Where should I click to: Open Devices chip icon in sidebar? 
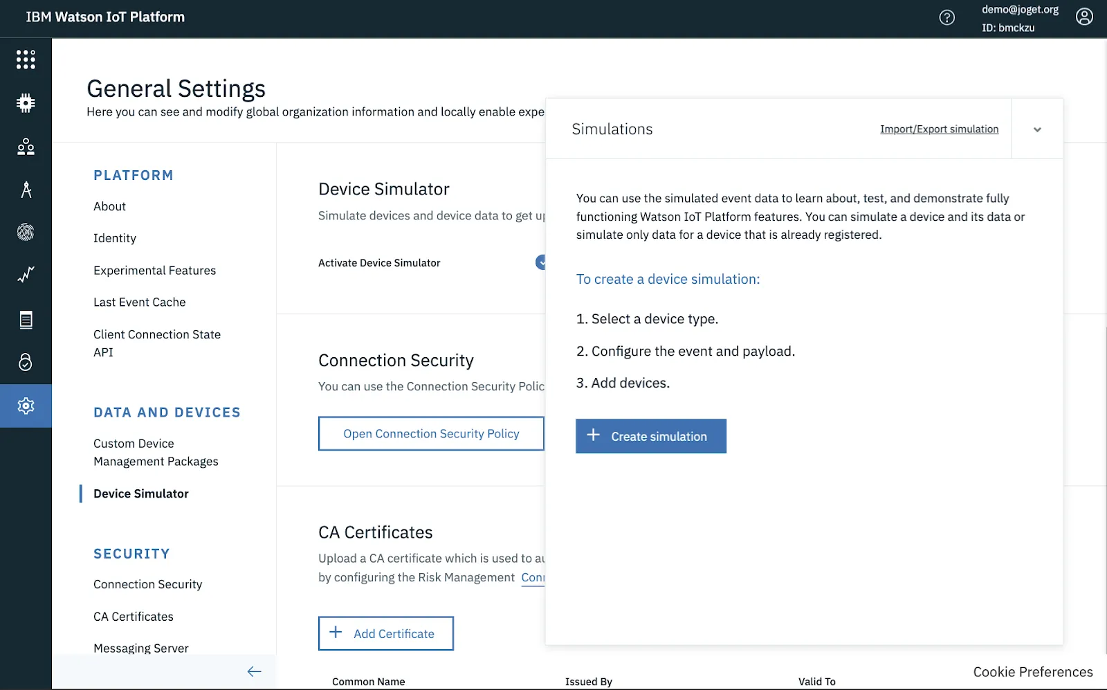click(26, 103)
